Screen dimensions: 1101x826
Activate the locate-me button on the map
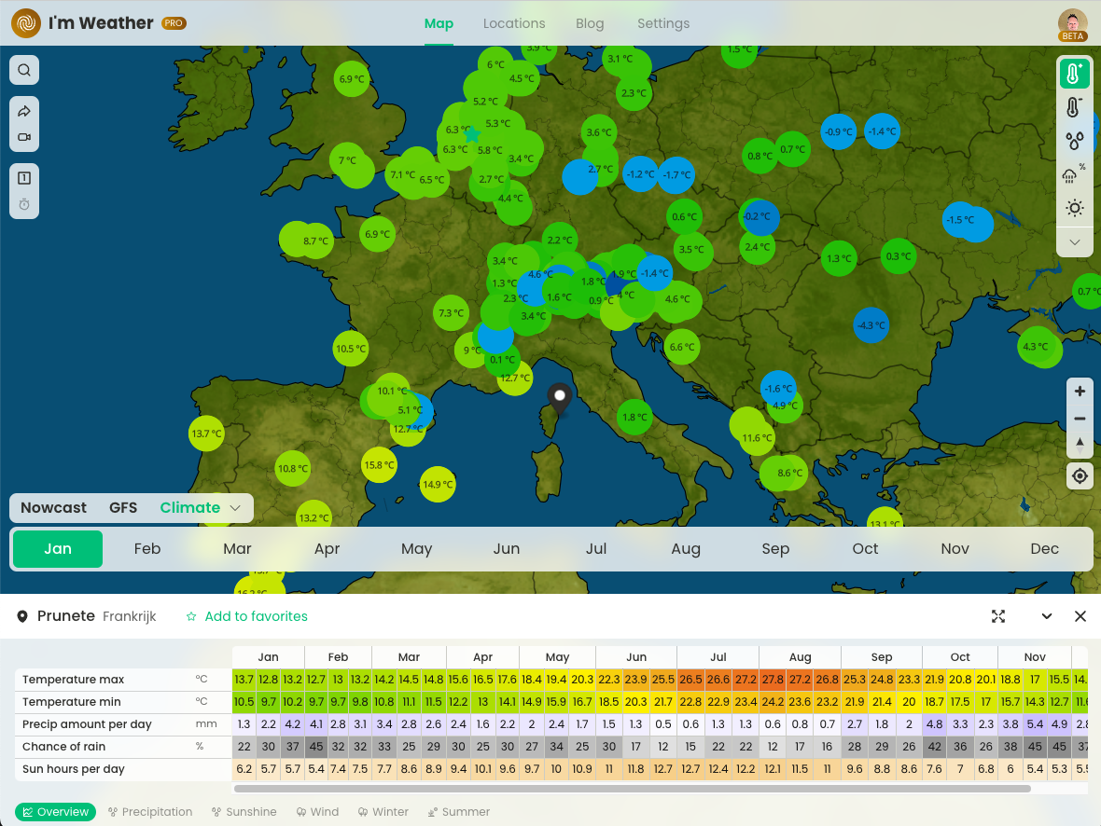click(1080, 475)
